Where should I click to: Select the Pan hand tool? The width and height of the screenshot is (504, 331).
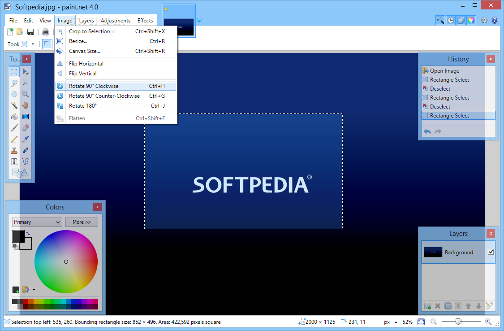tap(26, 105)
